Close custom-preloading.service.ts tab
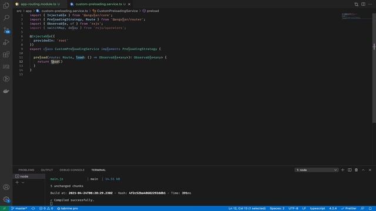Screen dimensions: 376x211 coord(129,4)
